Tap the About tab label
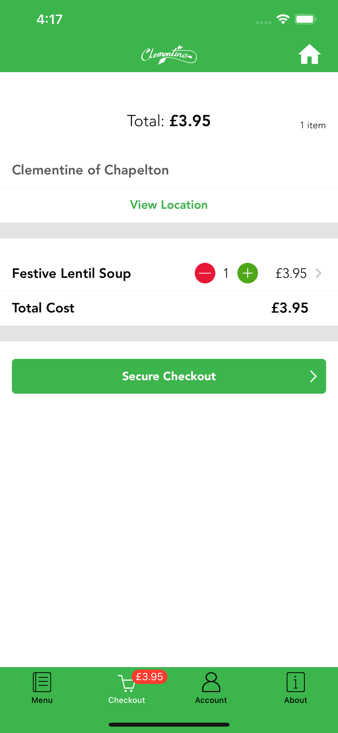Image resolution: width=338 pixels, height=733 pixels. [x=296, y=700]
